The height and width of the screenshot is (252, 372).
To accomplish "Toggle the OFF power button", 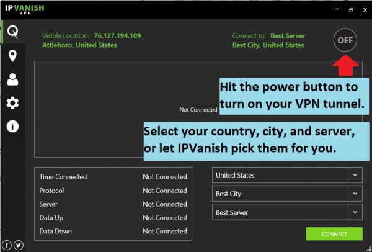I will pos(345,40).
